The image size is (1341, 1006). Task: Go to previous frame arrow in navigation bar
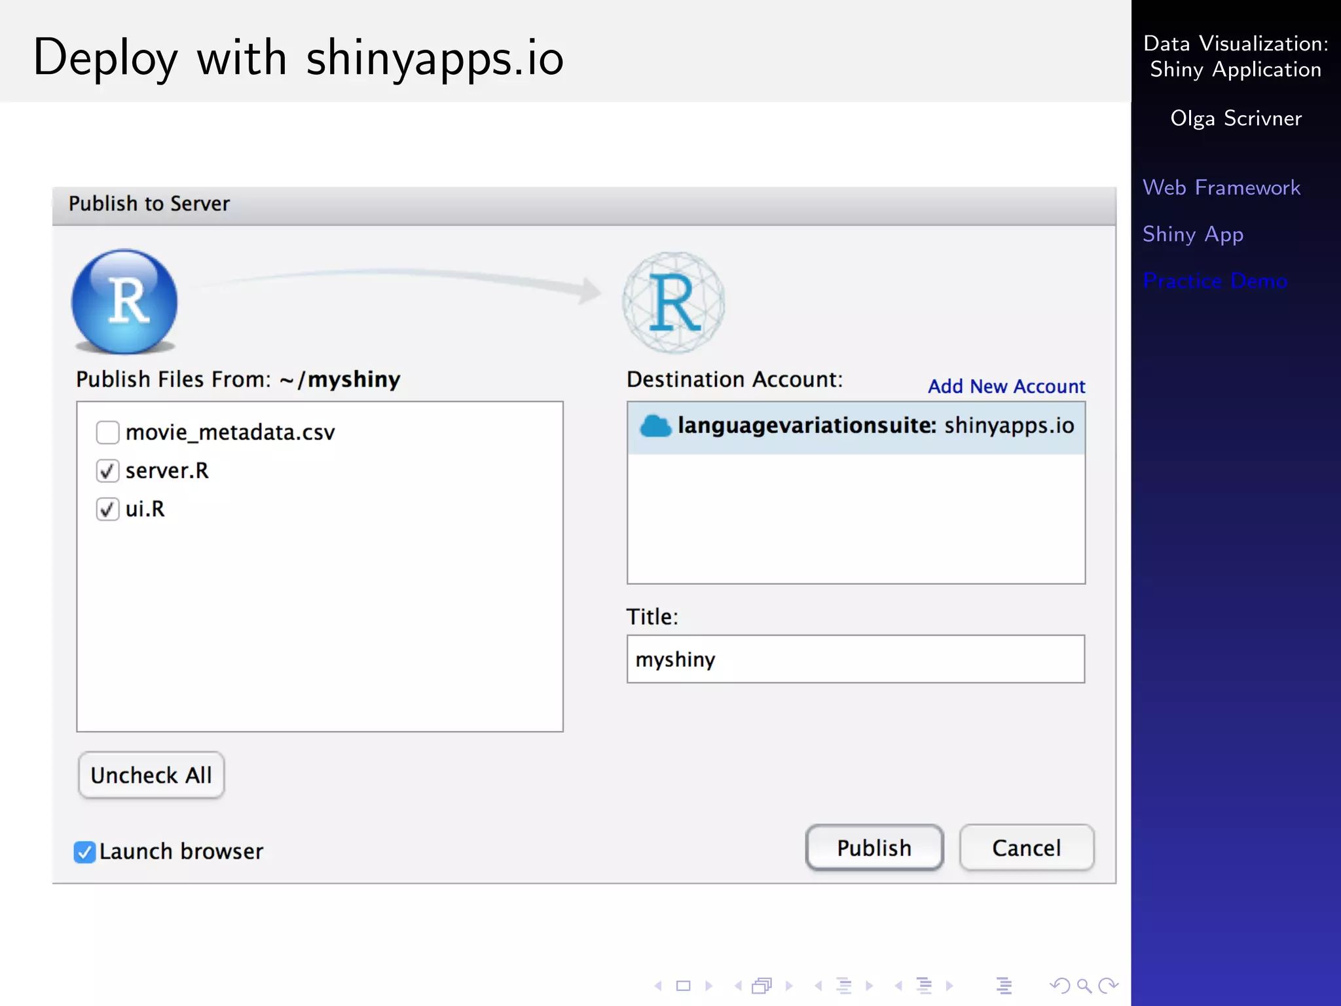click(x=738, y=986)
